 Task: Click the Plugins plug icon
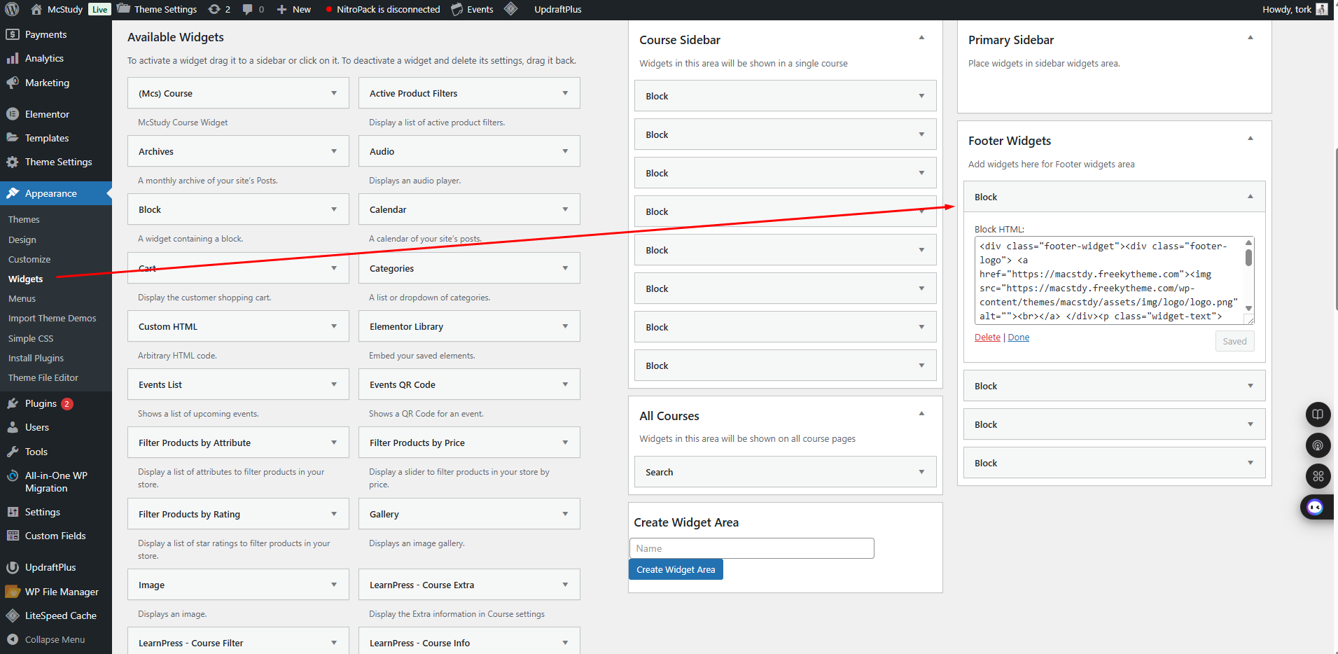pyautogui.click(x=13, y=403)
